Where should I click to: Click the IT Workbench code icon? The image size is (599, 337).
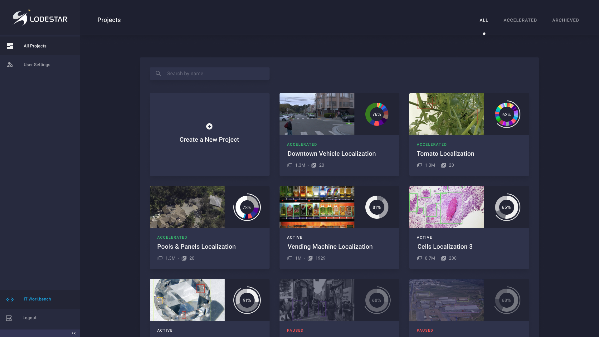pyautogui.click(x=10, y=299)
